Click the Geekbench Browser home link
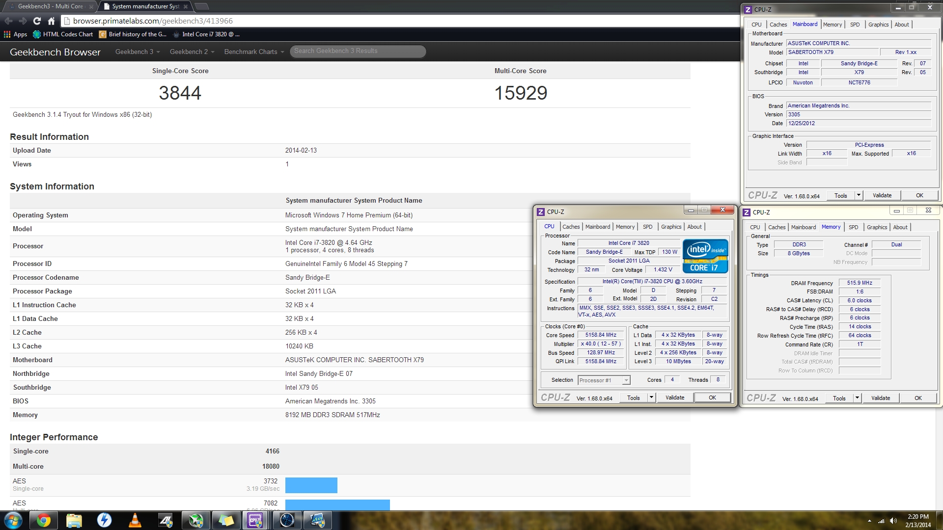 click(55, 52)
